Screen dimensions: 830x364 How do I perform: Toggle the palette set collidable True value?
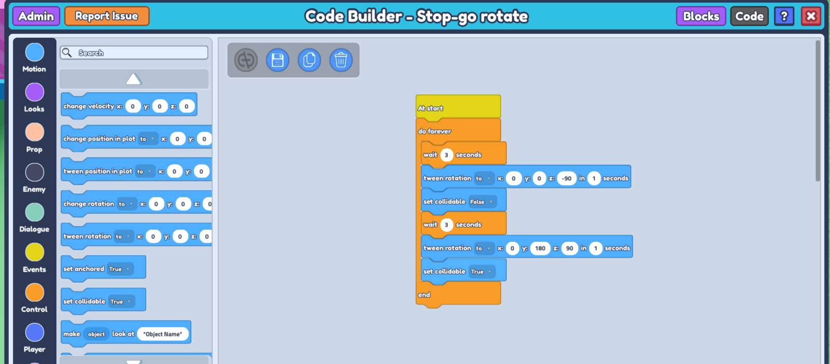click(x=121, y=302)
